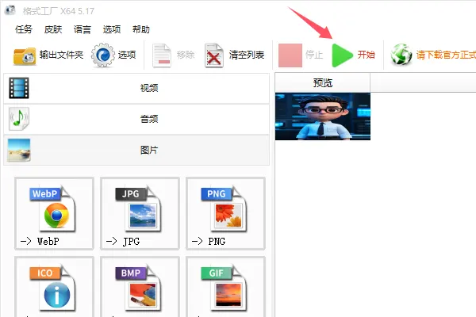Click the pink 停止 square icon
Image resolution: width=476 pixels, height=317 pixels.
pos(290,55)
